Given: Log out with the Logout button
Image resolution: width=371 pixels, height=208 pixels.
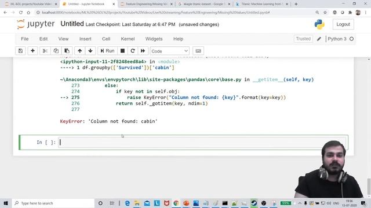Looking at the screenshot, I should [x=343, y=24].
